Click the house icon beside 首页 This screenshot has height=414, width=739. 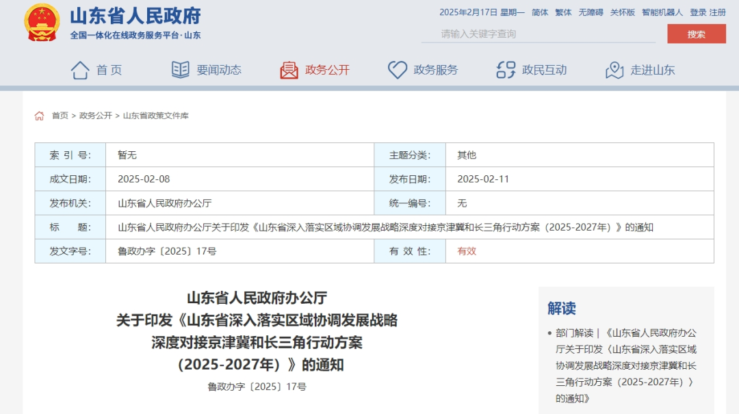[x=80, y=70]
